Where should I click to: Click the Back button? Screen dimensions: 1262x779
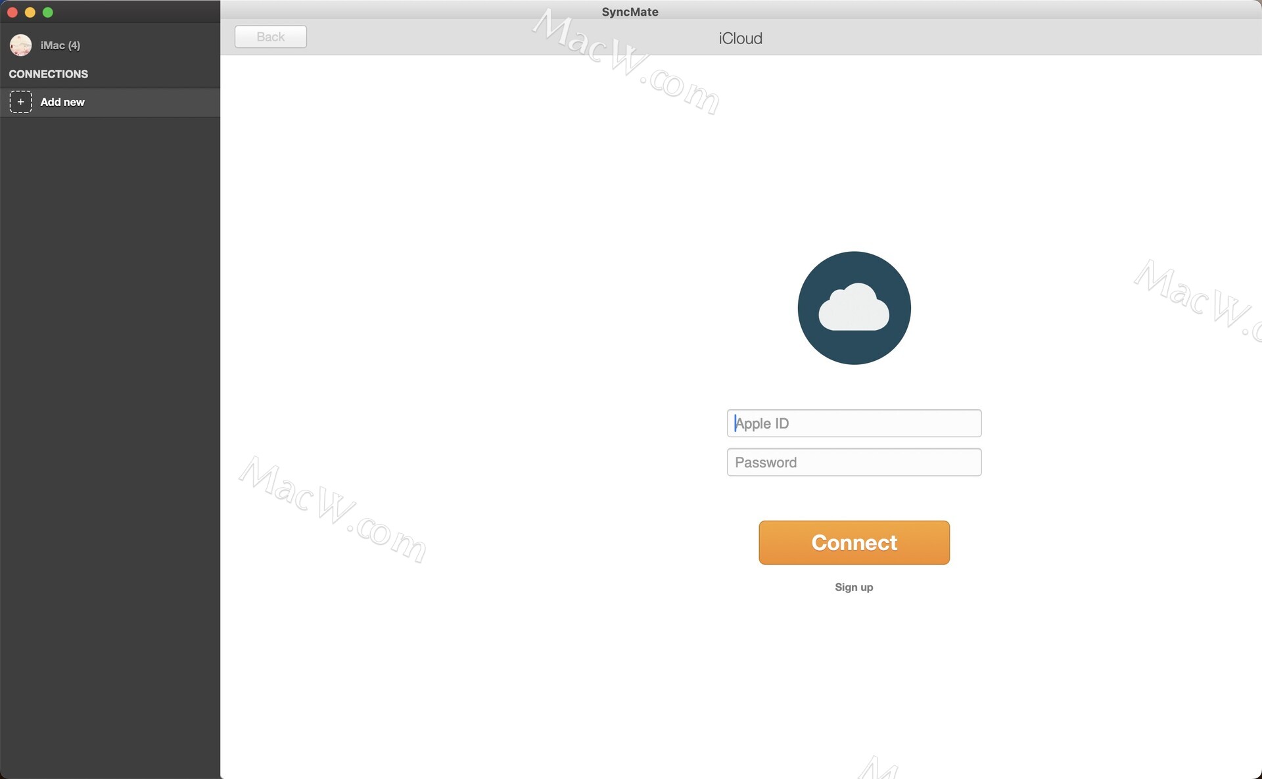pos(270,37)
